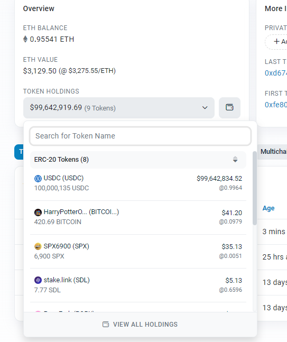Click the HarryPotterO... token logo
This screenshot has height=342, width=287.
38,212
